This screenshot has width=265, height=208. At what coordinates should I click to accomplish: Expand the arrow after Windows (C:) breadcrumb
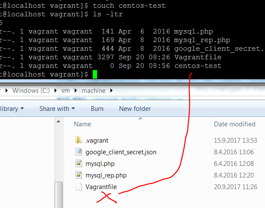coord(55,91)
